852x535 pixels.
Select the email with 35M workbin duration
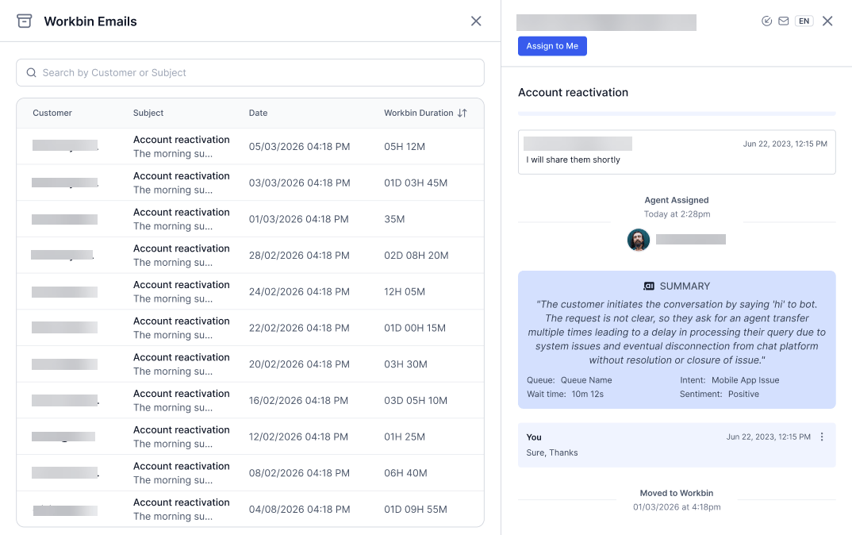tap(250, 219)
